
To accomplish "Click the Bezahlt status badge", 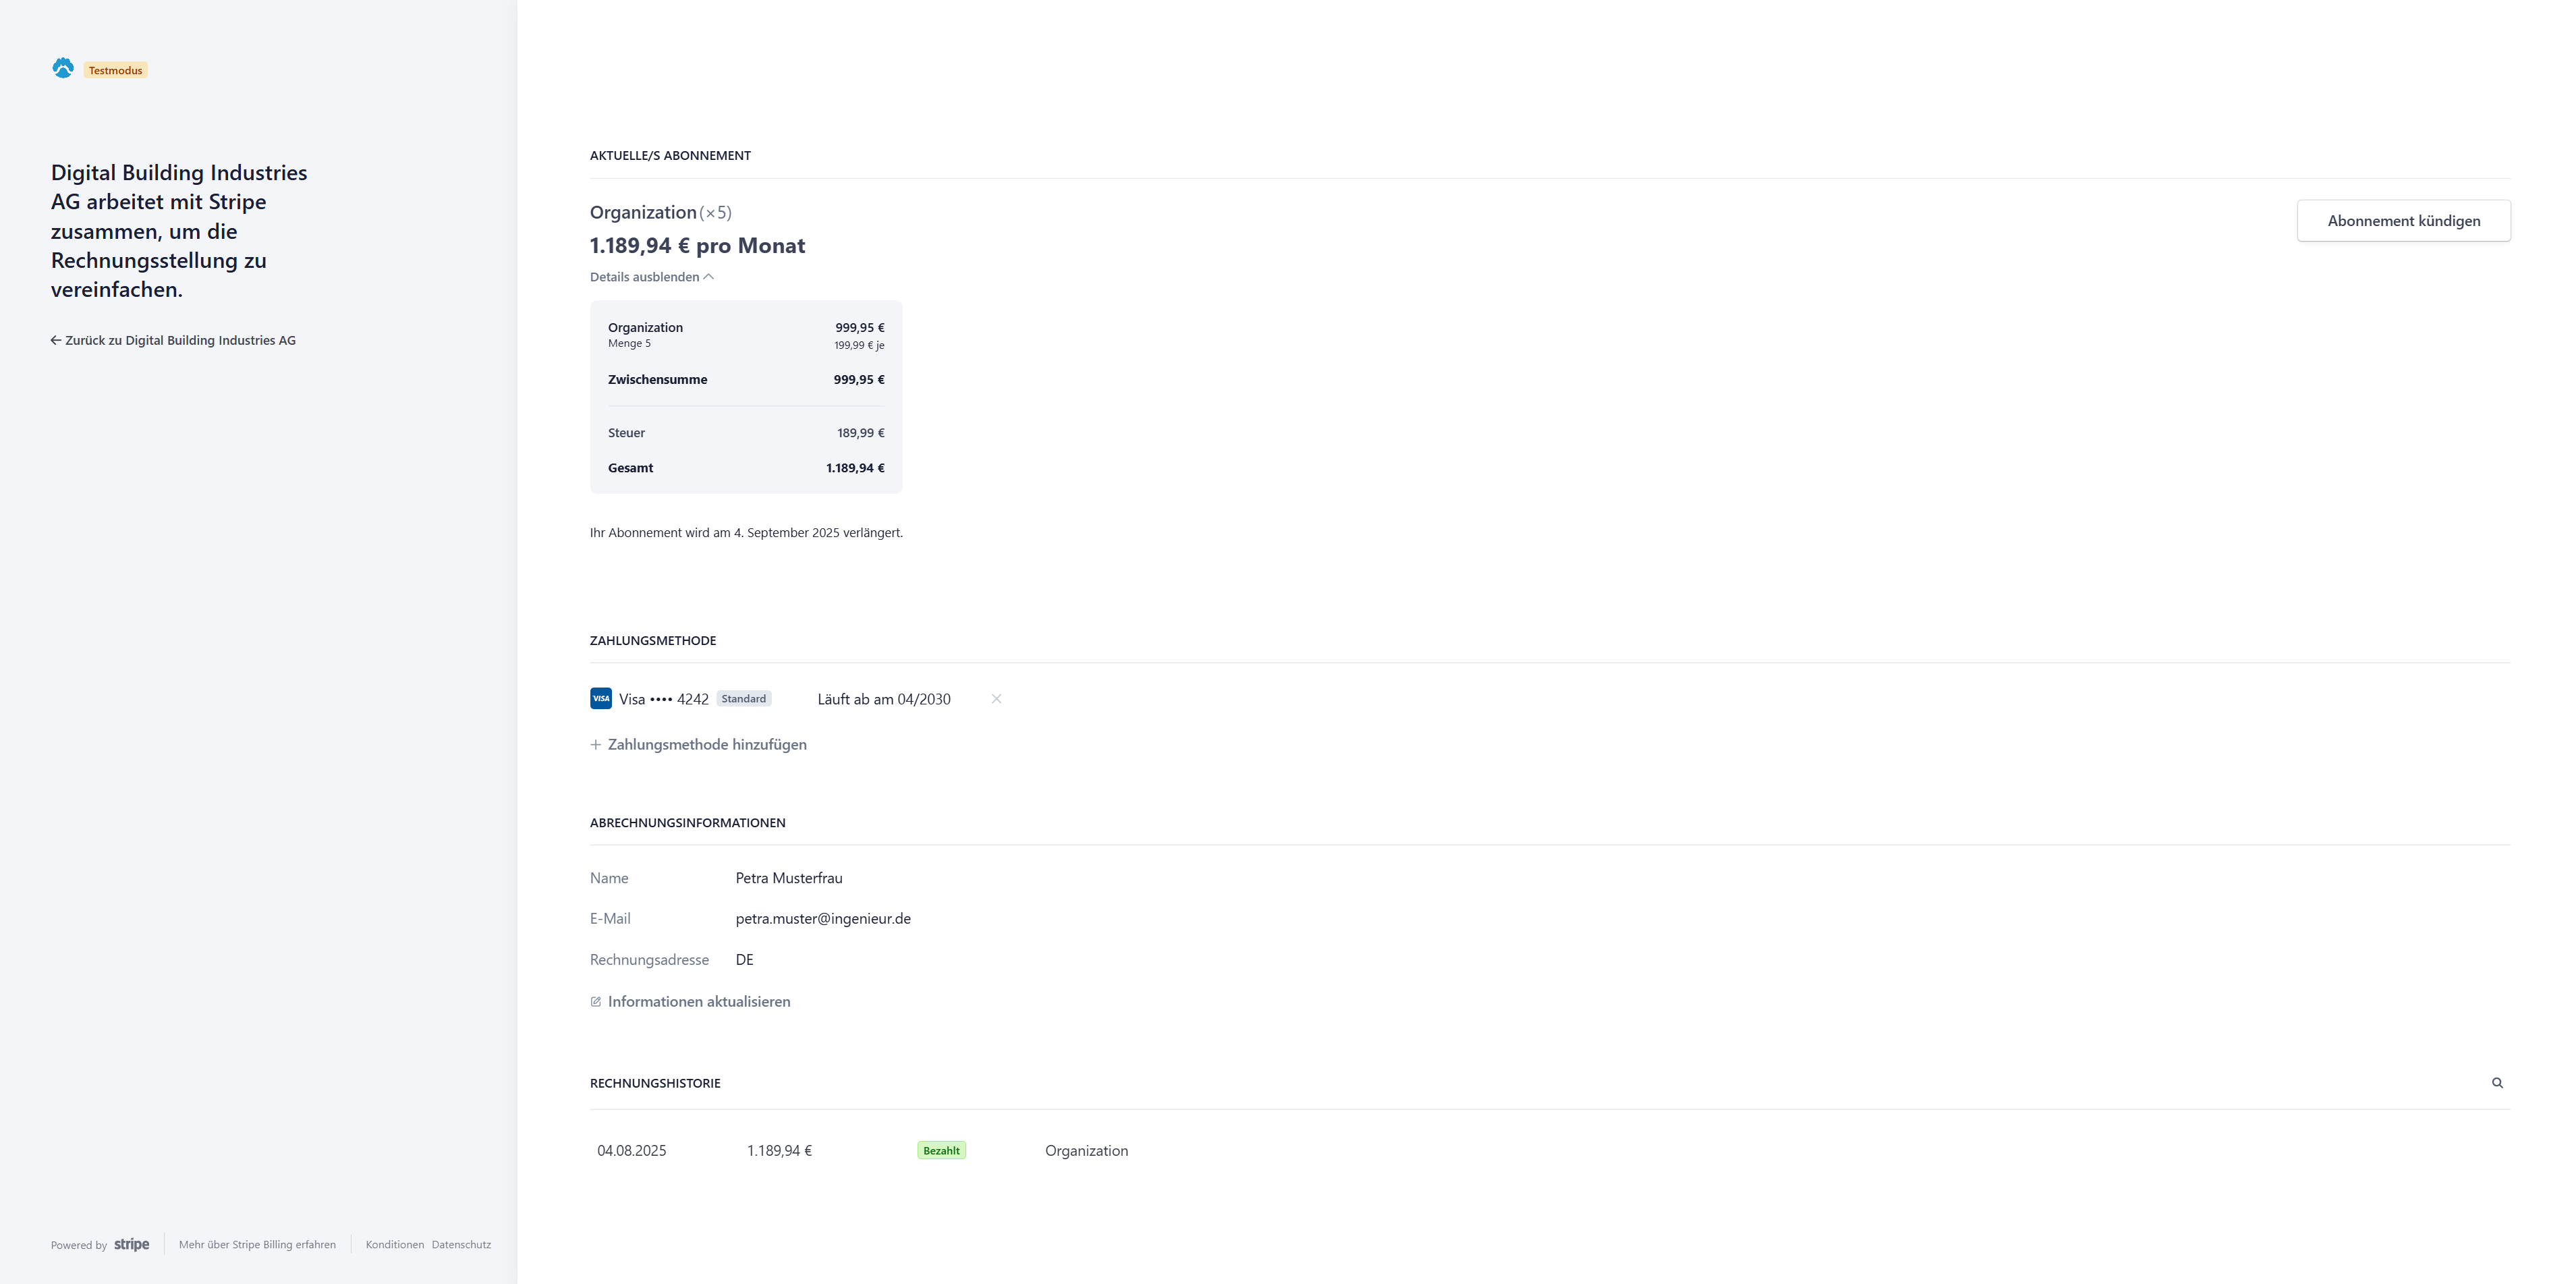I will [941, 1151].
